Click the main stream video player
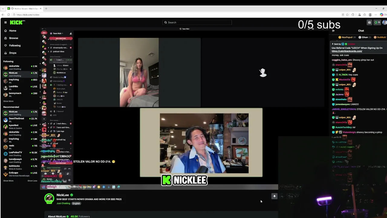 click(185, 108)
